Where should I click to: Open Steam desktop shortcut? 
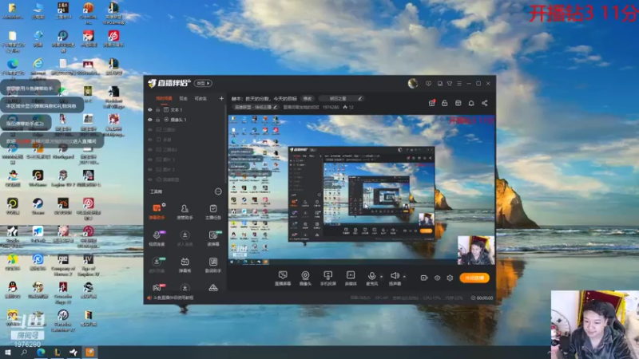[x=38, y=207]
